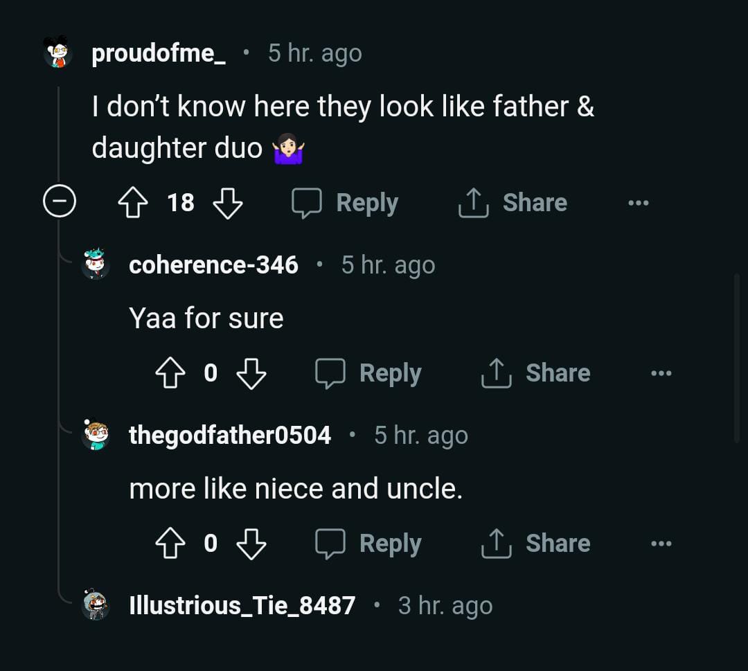
Task: Open coherence-346's avatar icon
Action: coord(96,265)
